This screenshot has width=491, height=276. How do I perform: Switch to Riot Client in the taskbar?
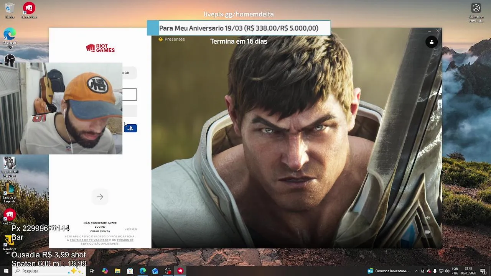pos(180,271)
